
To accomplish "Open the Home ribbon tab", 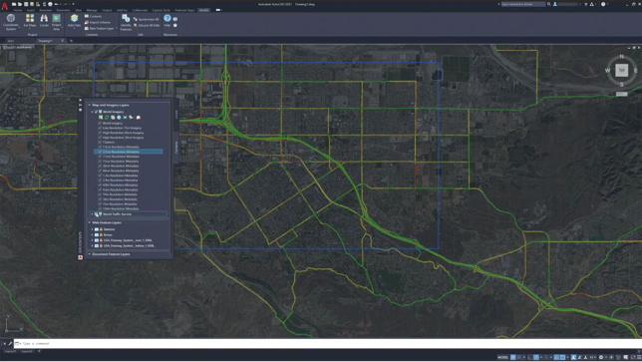I will pyautogui.click(x=18, y=10).
